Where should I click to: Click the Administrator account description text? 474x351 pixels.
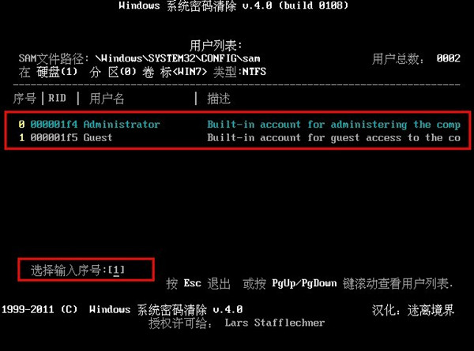pos(333,125)
